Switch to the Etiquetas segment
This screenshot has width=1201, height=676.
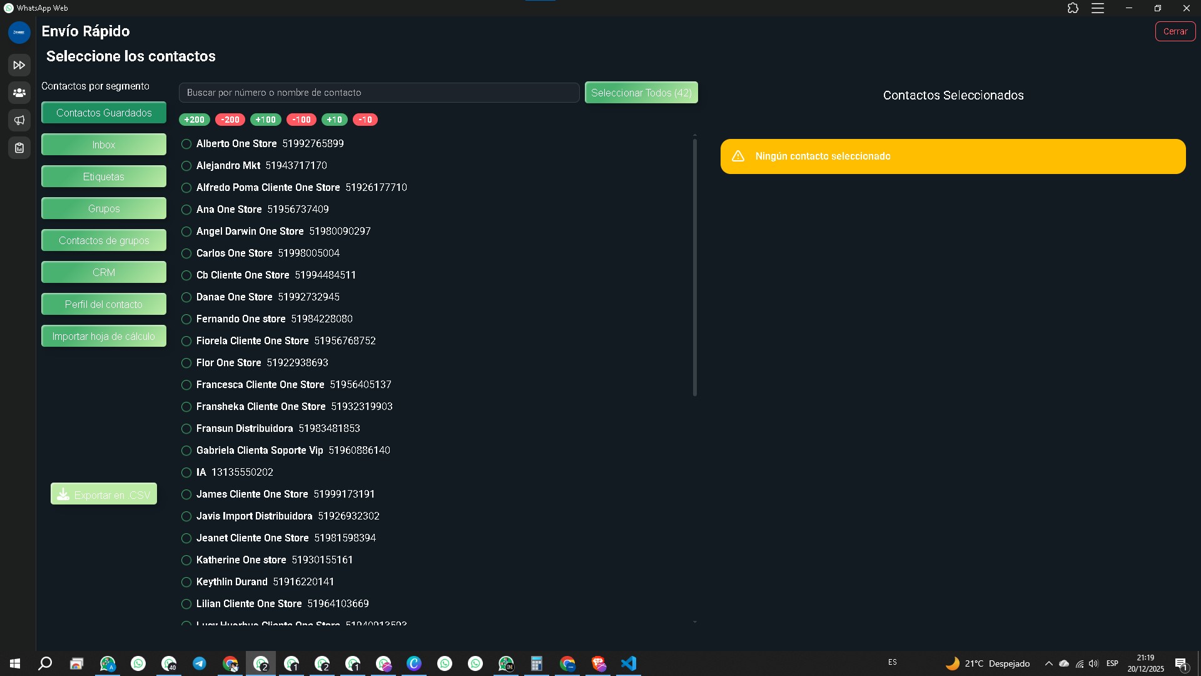point(104,177)
